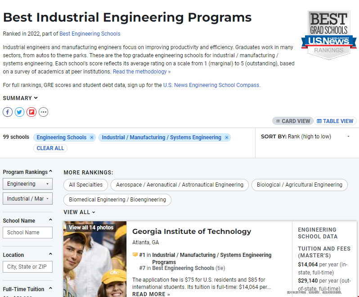Open Best Engineering Schools (tie) ranking link
Screen dimensions: 359x297
pyautogui.click(x=183, y=268)
